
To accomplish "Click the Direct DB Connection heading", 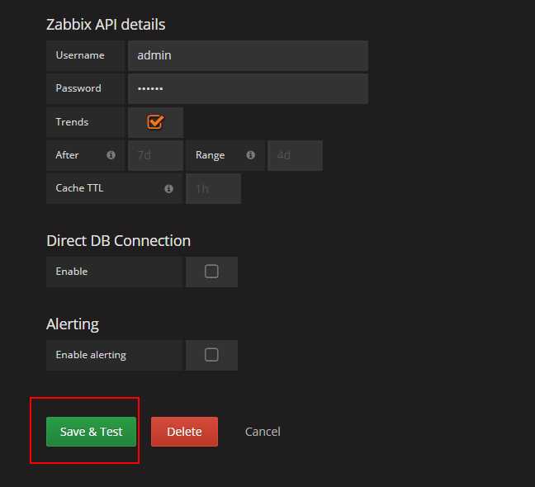I will 118,241.
